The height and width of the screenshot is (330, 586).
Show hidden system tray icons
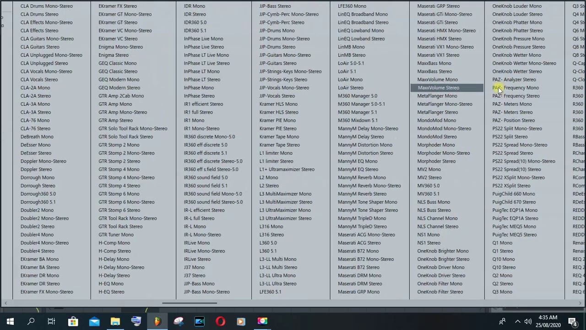(517, 321)
